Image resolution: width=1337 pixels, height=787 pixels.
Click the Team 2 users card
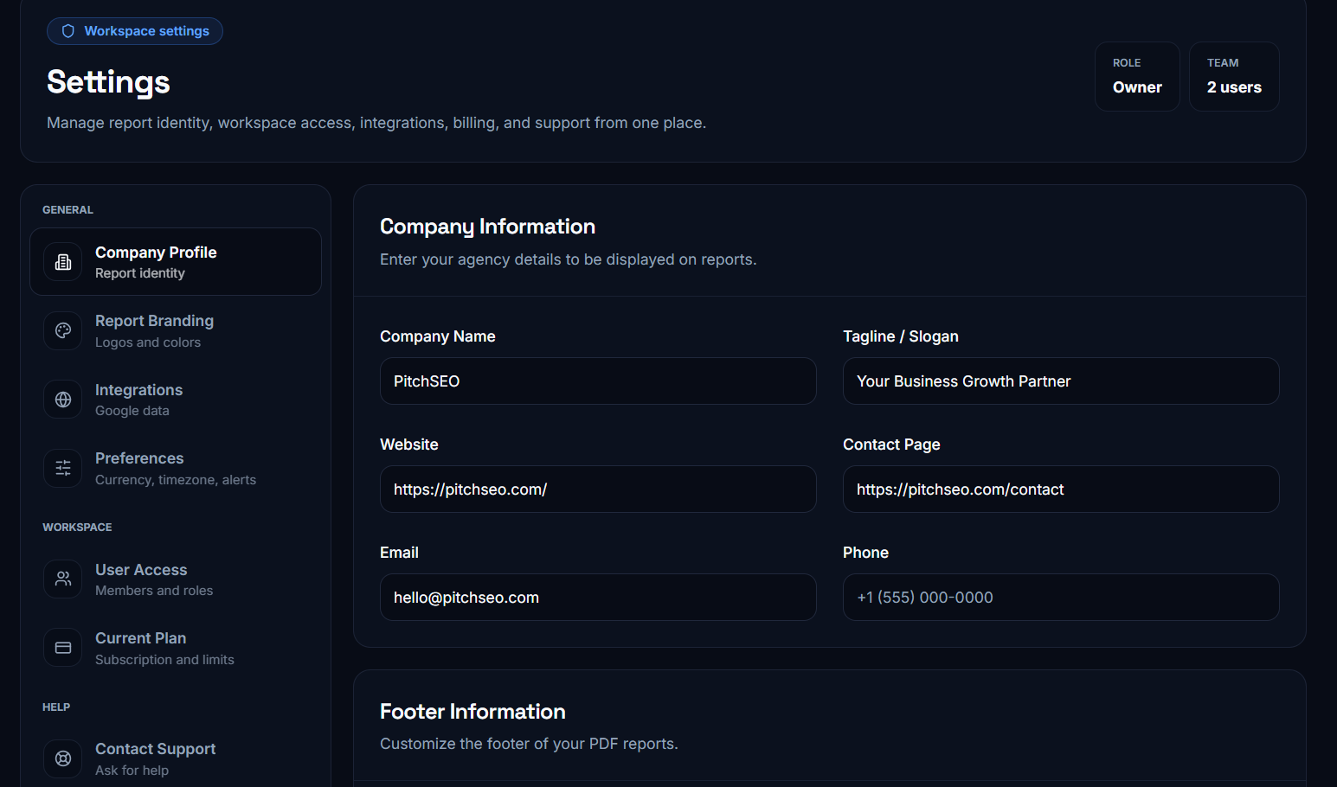pyautogui.click(x=1234, y=76)
